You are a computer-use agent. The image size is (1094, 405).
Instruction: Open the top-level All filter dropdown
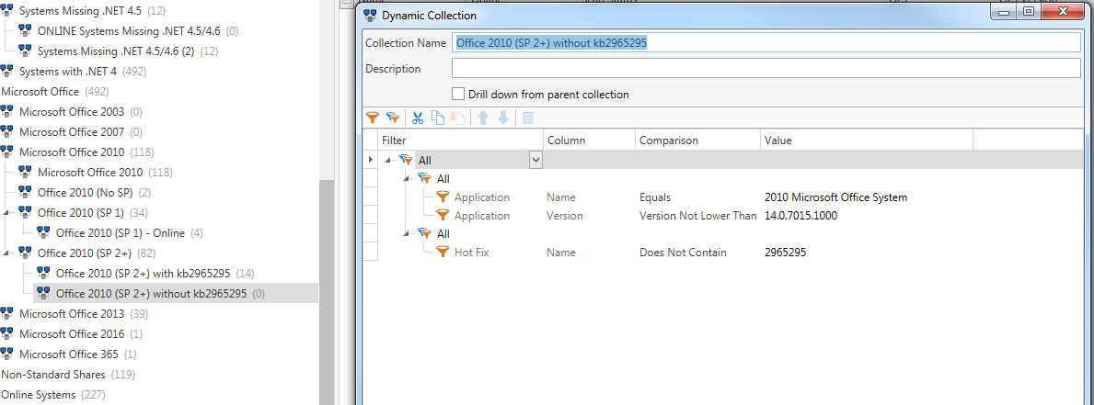point(535,160)
